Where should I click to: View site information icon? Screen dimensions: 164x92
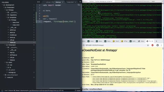coord(84,45)
